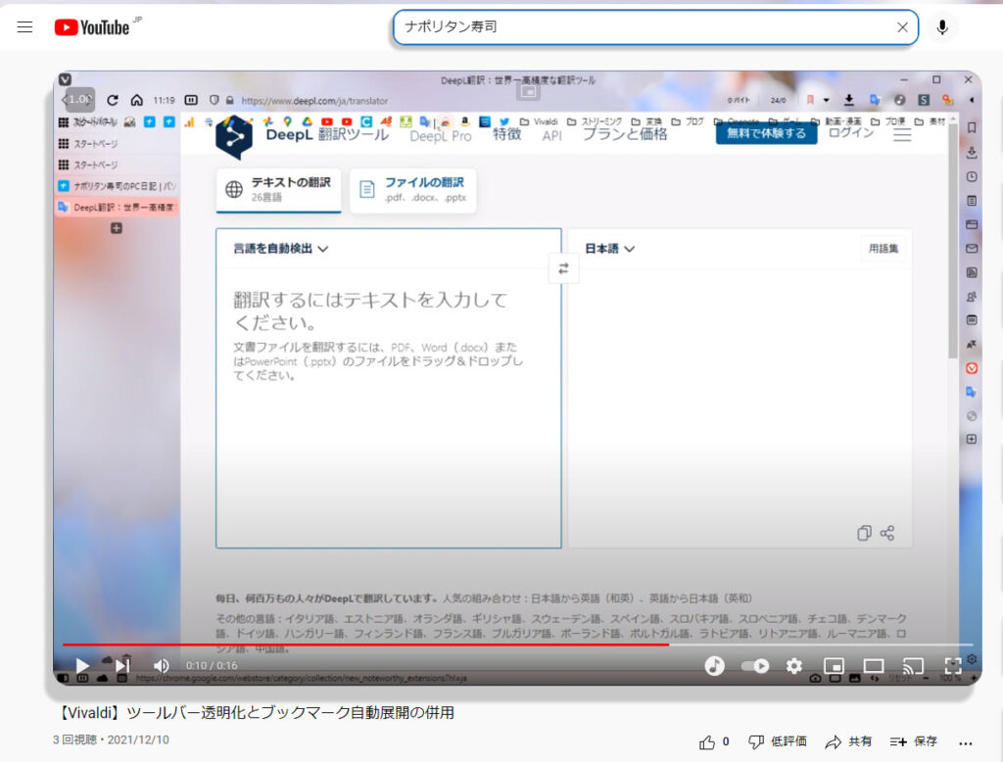The height and width of the screenshot is (762, 1003).
Task: Save the video using 保存
Action: coord(914,741)
